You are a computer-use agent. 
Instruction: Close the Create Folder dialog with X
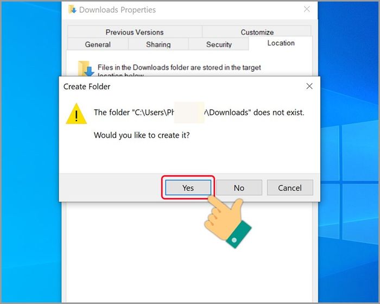(309, 86)
